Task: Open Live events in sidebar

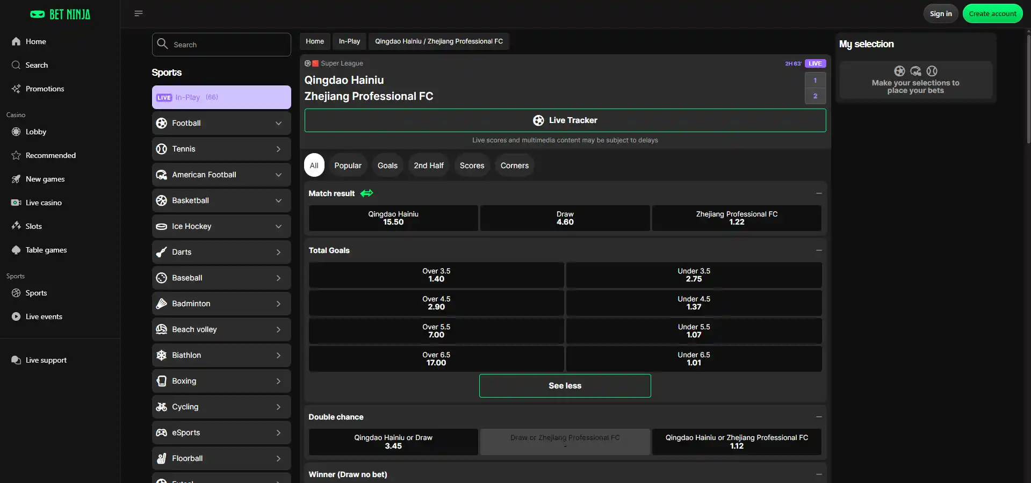Action: click(44, 316)
